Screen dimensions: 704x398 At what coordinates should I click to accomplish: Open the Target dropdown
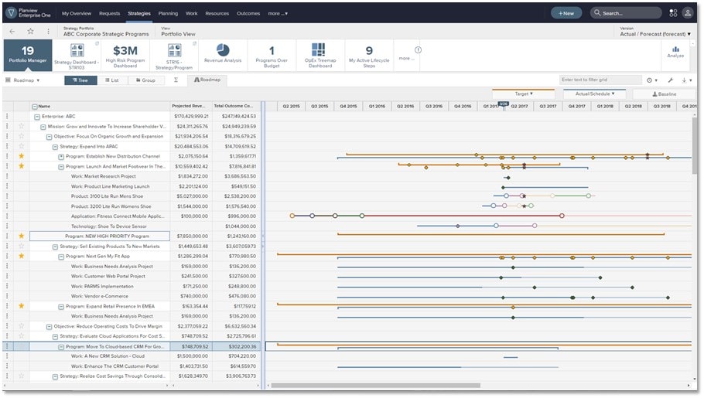[524, 94]
